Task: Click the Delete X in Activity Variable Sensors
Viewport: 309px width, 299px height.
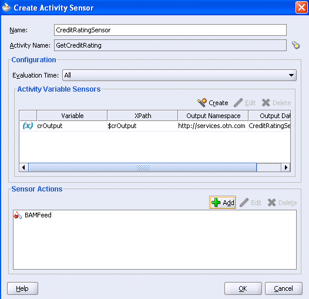Action: (x=276, y=103)
